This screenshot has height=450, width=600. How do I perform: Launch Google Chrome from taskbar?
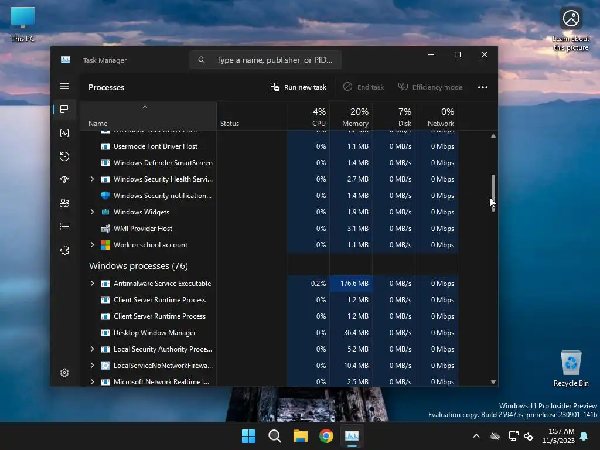click(326, 436)
